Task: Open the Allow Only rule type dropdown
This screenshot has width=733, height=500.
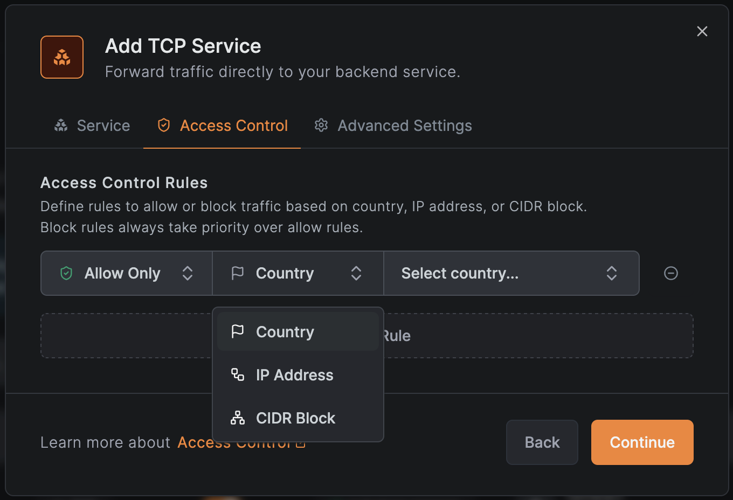Action: 126,273
